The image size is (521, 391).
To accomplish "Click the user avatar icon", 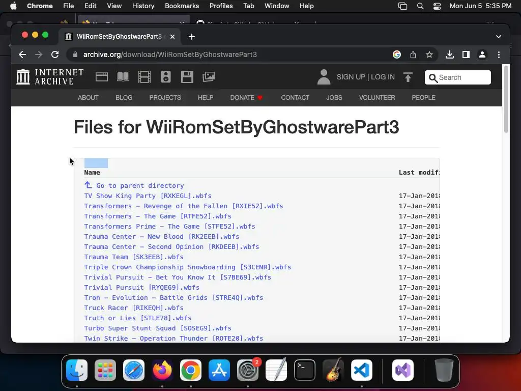I will click(x=324, y=77).
